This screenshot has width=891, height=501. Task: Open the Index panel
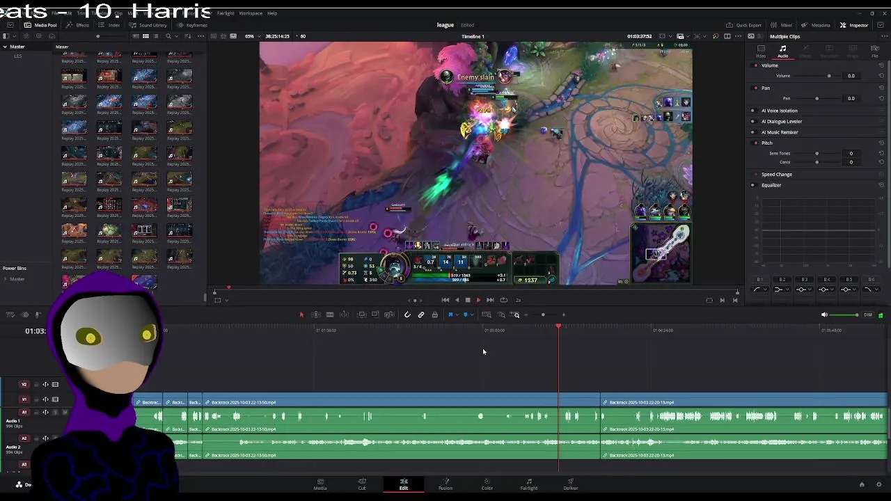[109, 25]
